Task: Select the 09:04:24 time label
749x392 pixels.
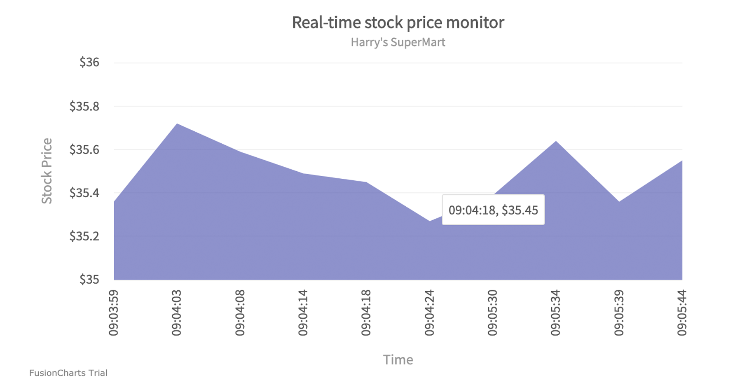Action: click(x=429, y=313)
